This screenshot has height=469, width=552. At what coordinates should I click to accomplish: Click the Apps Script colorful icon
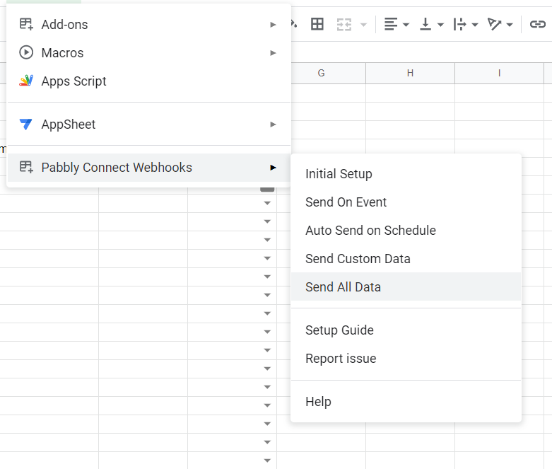click(26, 81)
